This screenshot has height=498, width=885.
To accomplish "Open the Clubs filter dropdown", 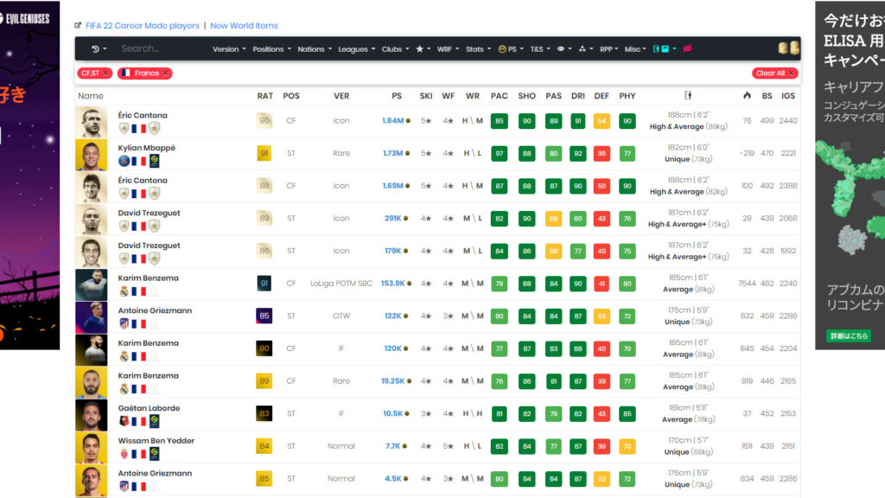I will pos(395,49).
